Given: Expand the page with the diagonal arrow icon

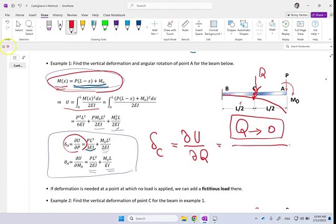Looking at the screenshot, I should click(331, 55).
